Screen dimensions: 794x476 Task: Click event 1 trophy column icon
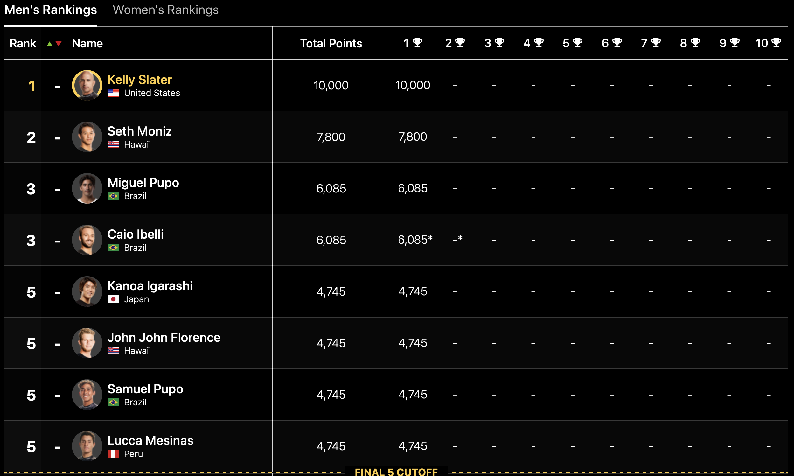[x=417, y=43]
